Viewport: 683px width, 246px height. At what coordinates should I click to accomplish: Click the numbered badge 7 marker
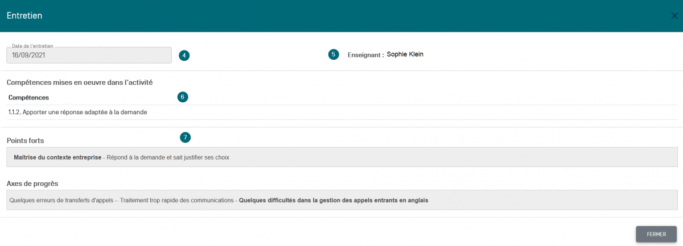185,137
